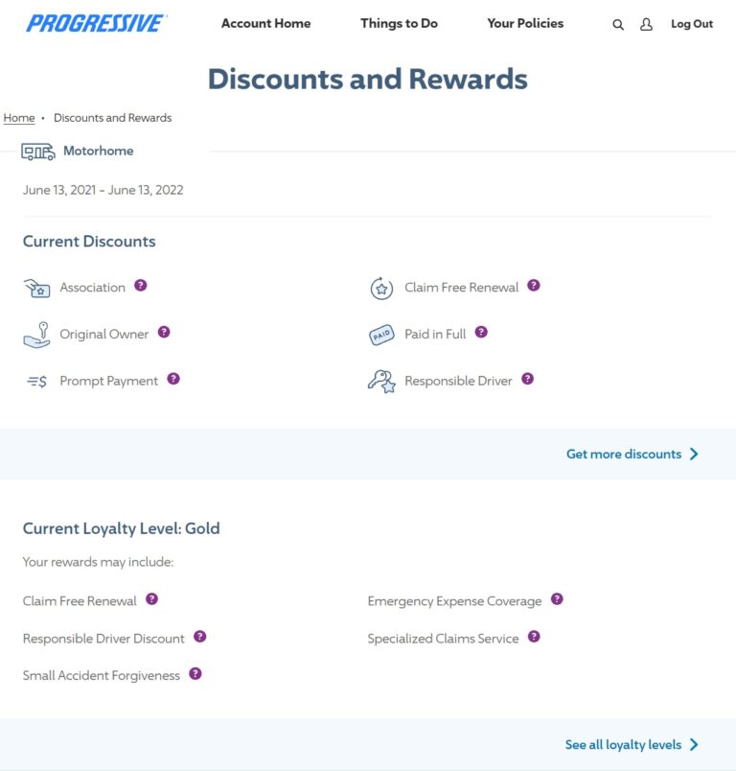Select Your Policies in navigation

[525, 23]
